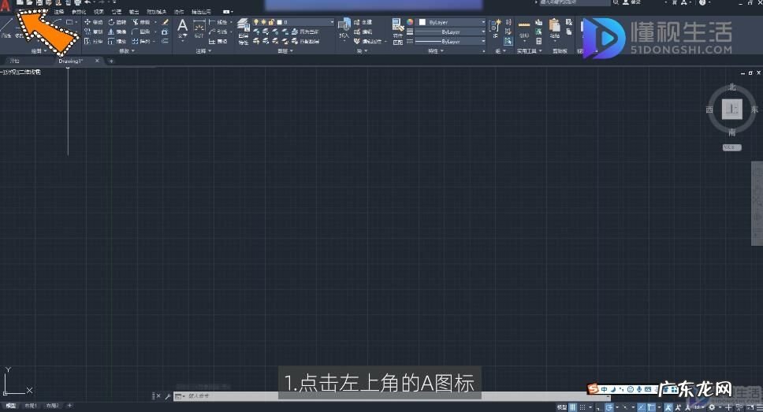Click the Model layout tab at bottom
Image resolution: width=763 pixels, height=412 pixels.
(x=10, y=406)
